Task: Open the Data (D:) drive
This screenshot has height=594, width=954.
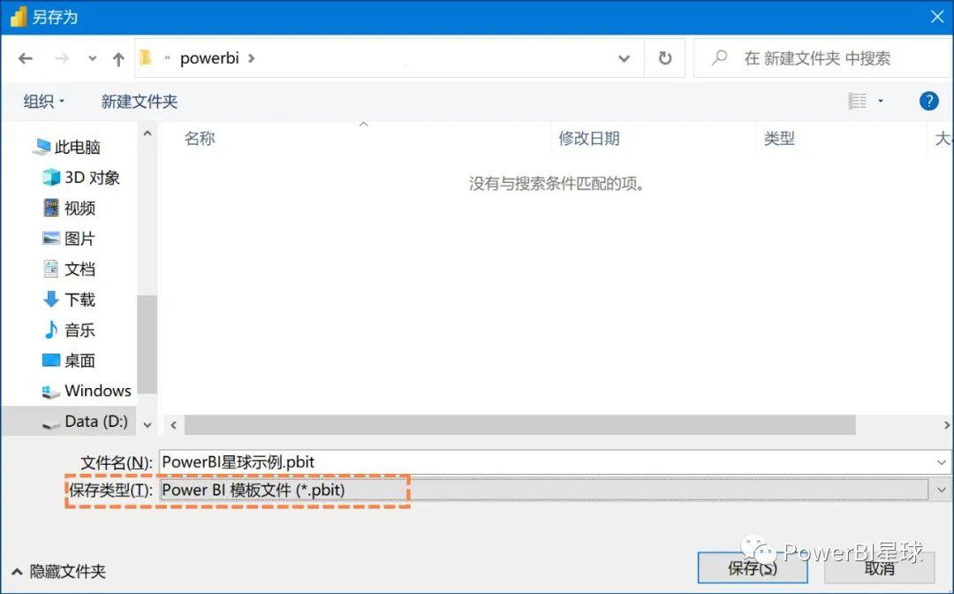Action: pos(90,422)
